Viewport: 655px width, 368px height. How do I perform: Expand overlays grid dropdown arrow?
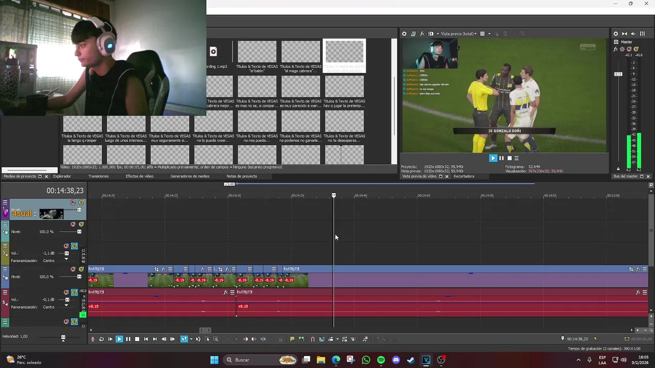click(489, 34)
